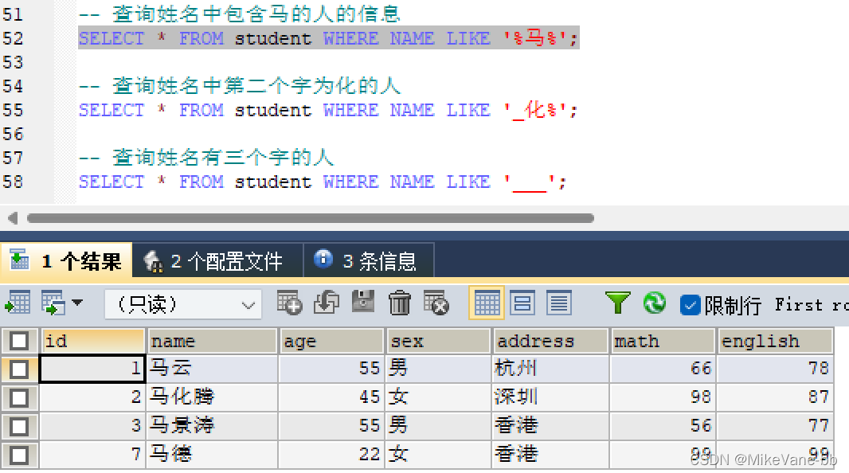This screenshot has height=473, width=849.
Task: Click the delete selected rows trash icon
Action: (x=400, y=303)
